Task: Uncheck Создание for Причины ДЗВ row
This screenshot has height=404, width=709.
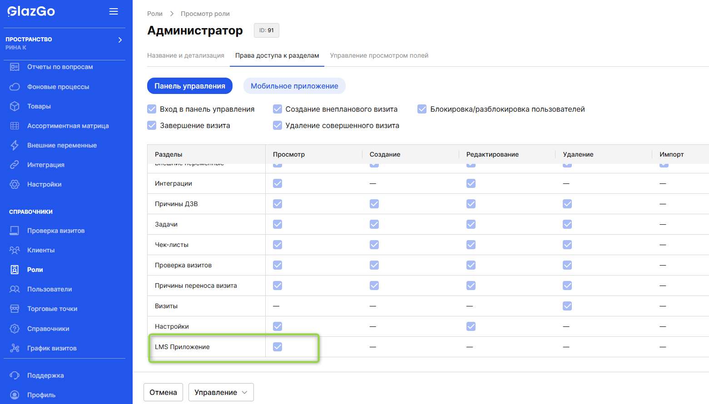Action: point(374,204)
